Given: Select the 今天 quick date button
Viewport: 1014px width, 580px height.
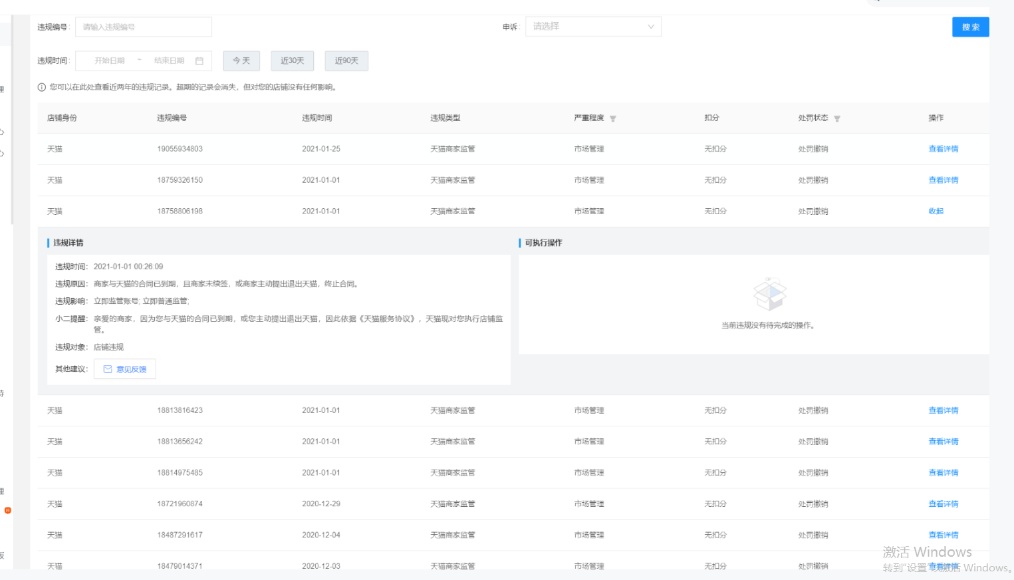Looking at the screenshot, I should (x=241, y=61).
